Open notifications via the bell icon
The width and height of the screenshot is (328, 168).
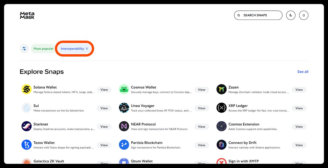coord(304,15)
